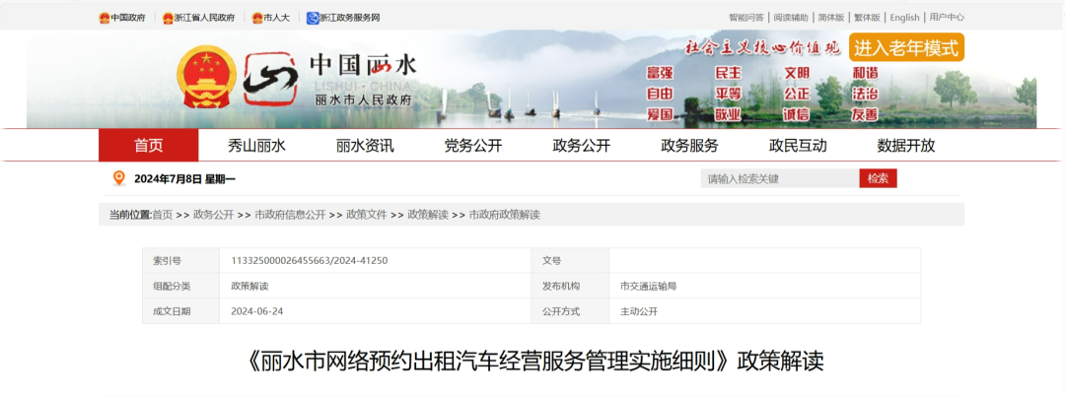Click 政务公开 in the breadcrumb
This screenshot has width=1065, height=396.
point(213,215)
